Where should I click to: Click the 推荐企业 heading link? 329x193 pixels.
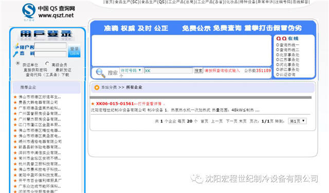tap(28, 87)
